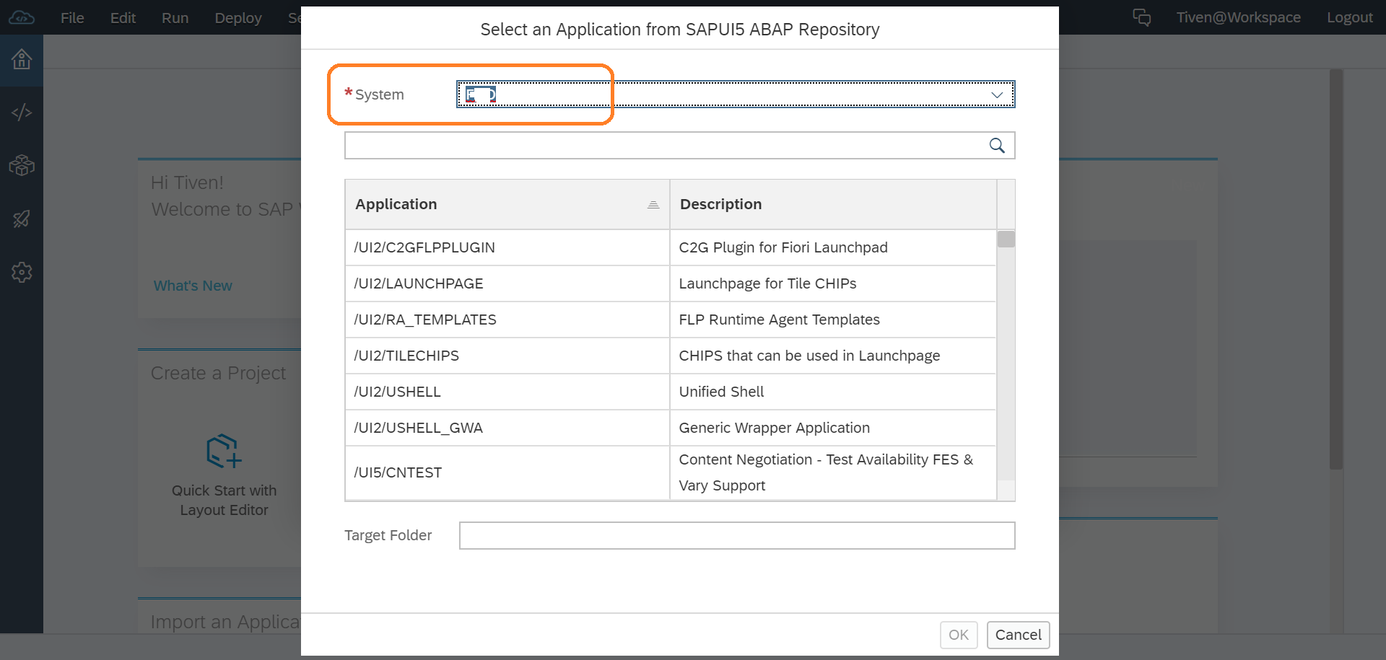The height and width of the screenshot is (660, 1386).
Task: Select the /UI2/TILECHIPS application
Action: point(507,356)
